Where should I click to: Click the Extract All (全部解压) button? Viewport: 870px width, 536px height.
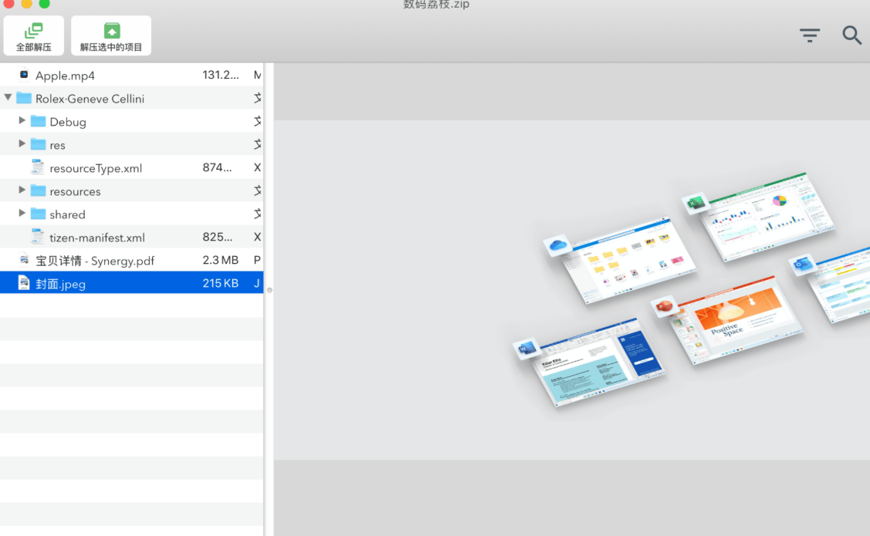tap(34, 36)
